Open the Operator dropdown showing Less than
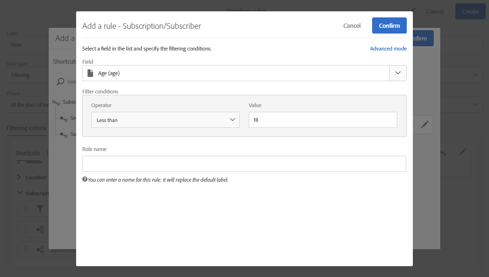489x277 pixels. 166,120
